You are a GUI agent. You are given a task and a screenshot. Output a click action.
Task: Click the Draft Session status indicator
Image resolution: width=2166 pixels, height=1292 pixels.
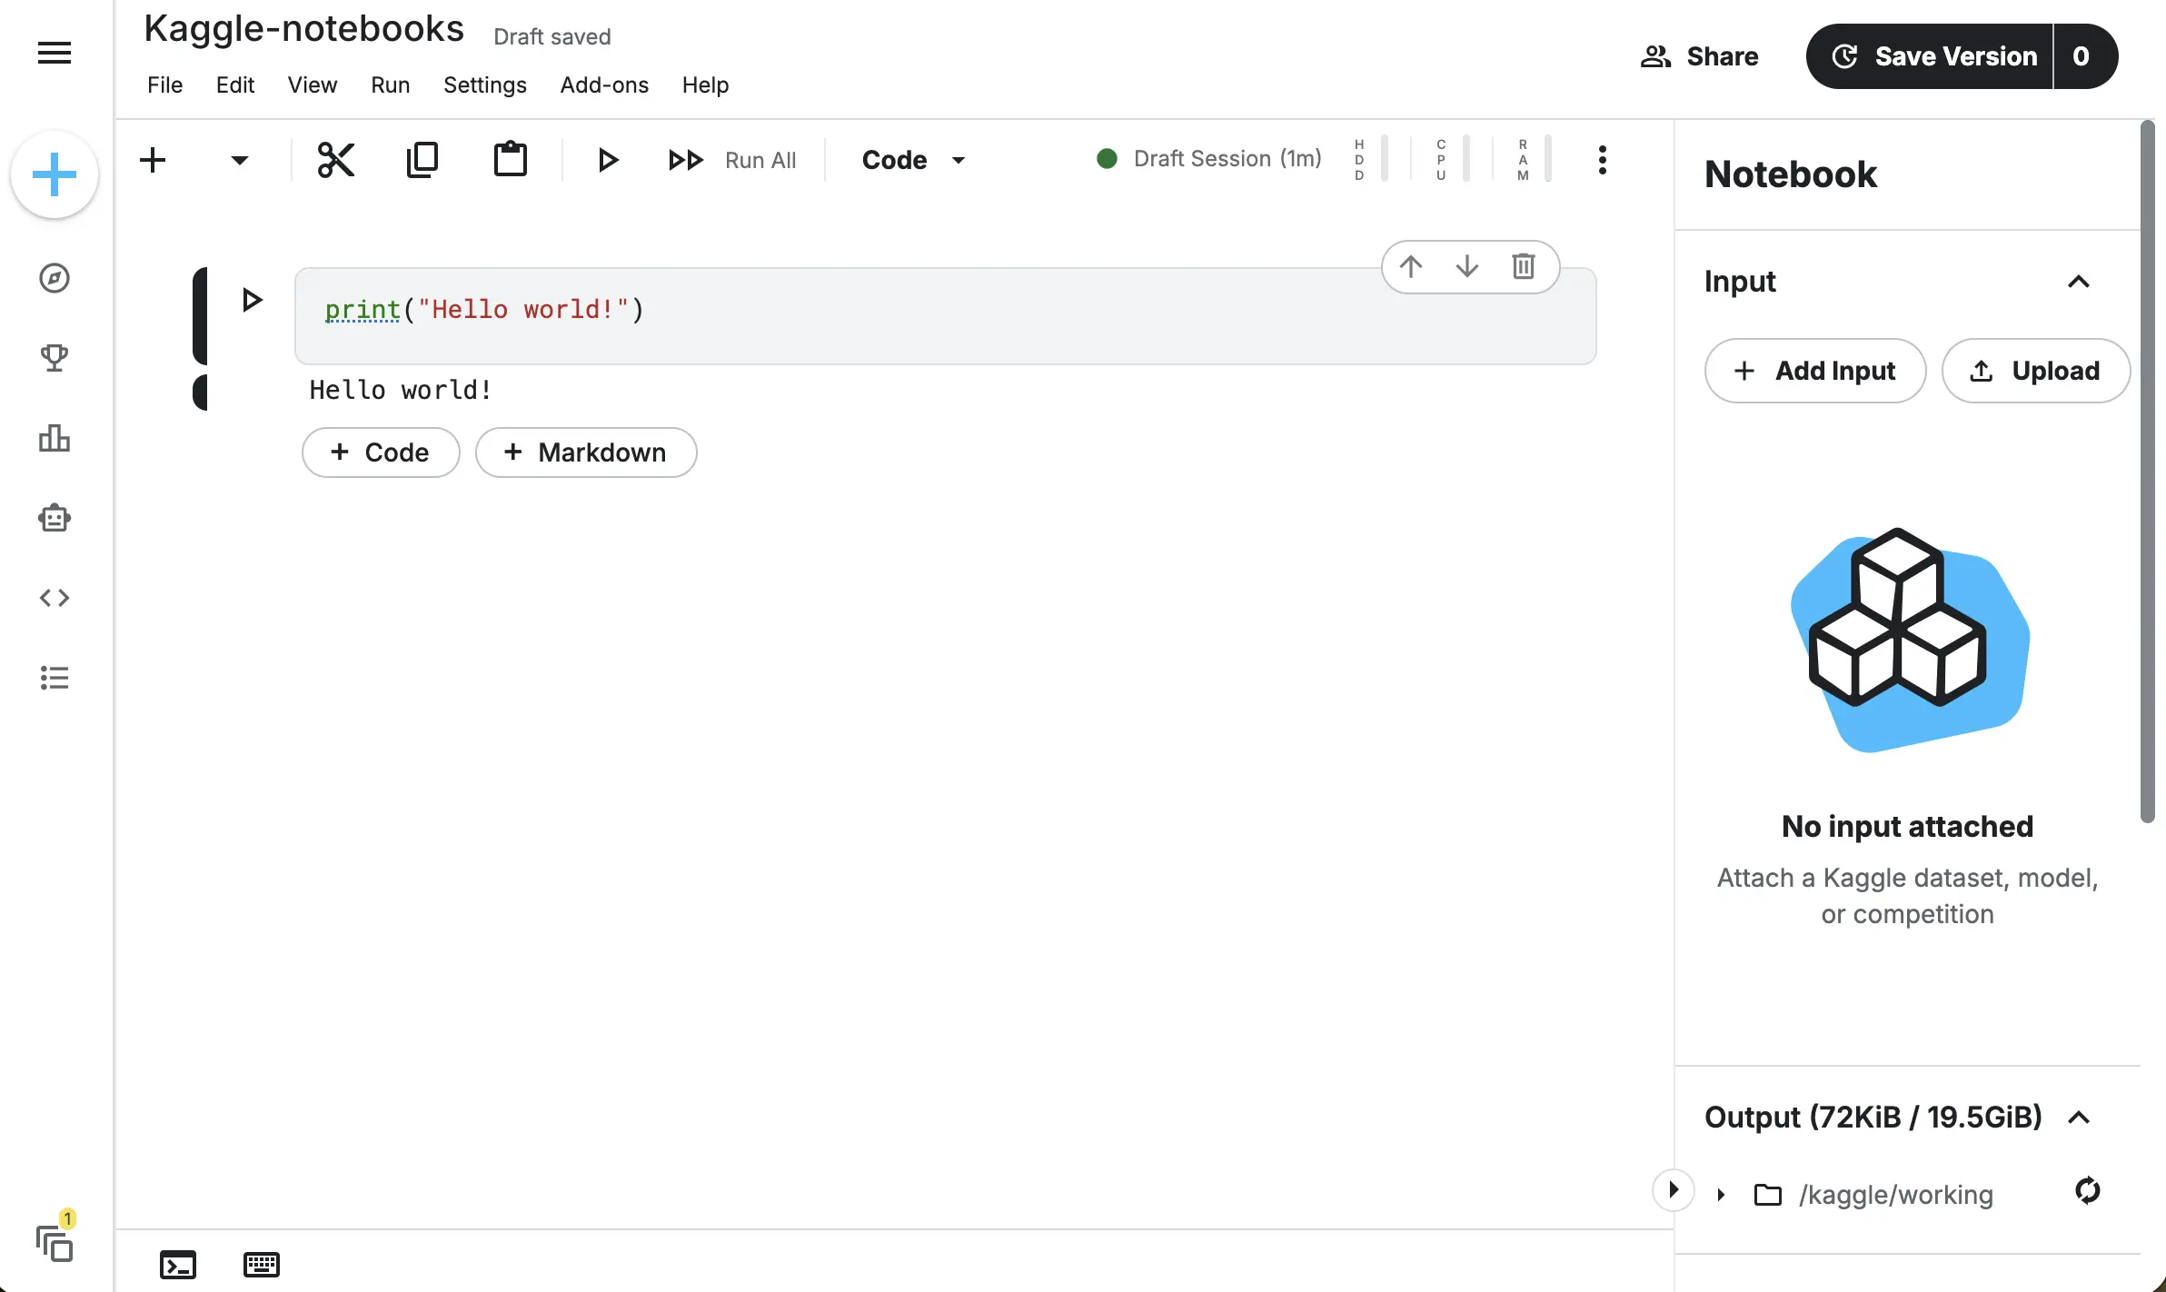pyautogui.click(x=1209, y=159)
